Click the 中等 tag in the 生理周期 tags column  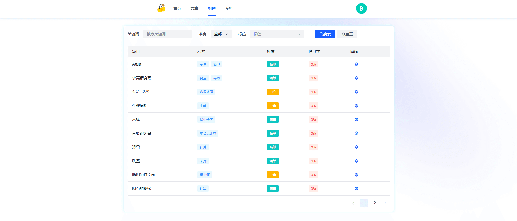tap(203, 106)
